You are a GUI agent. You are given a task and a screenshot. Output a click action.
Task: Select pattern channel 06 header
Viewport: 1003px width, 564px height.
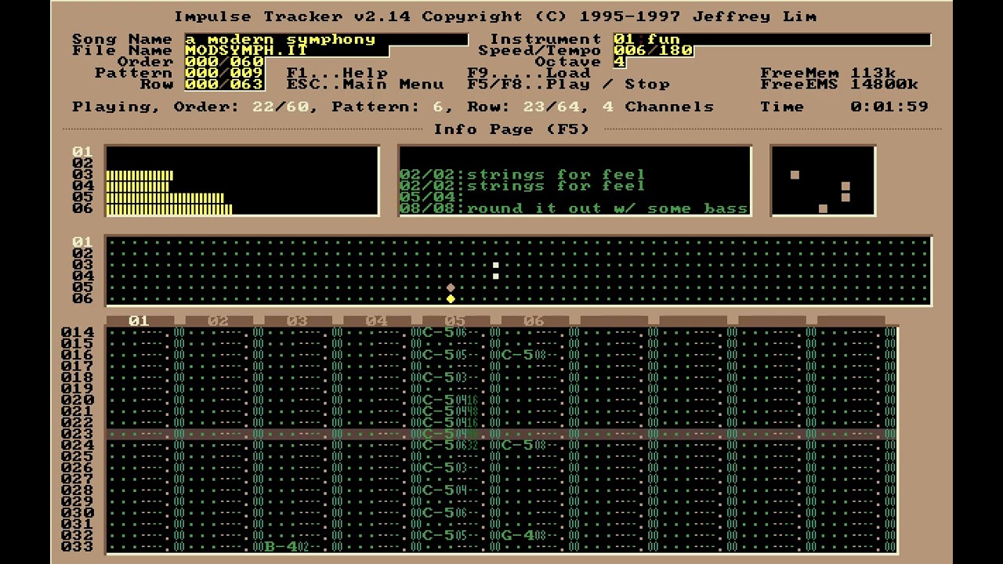[x=534, y=320]
